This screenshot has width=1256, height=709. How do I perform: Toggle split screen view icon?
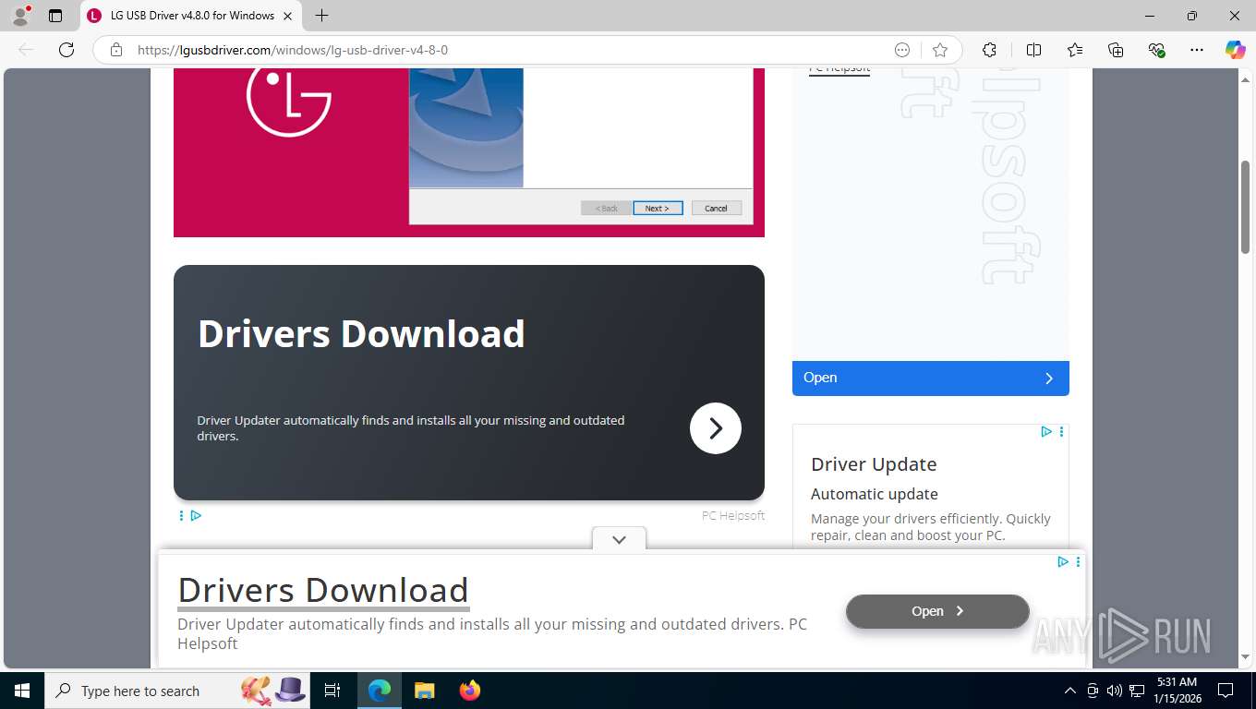click(x=1034, y=50)
